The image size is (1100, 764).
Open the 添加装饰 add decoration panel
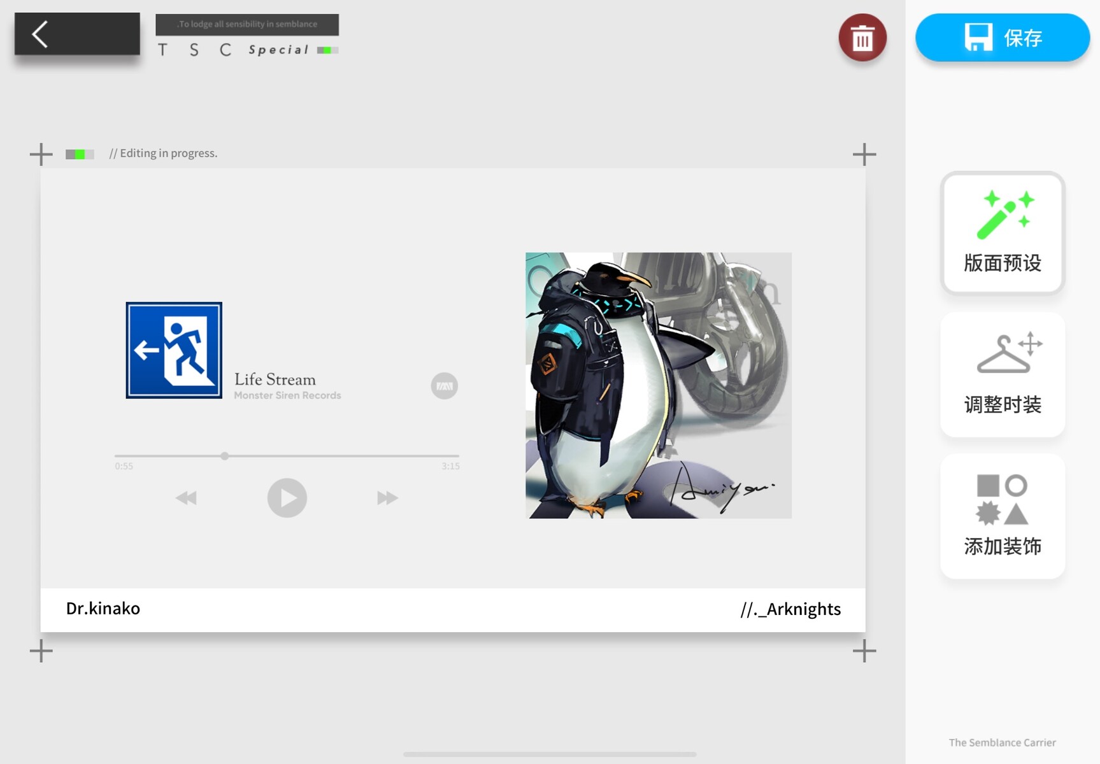point(1002,516)
